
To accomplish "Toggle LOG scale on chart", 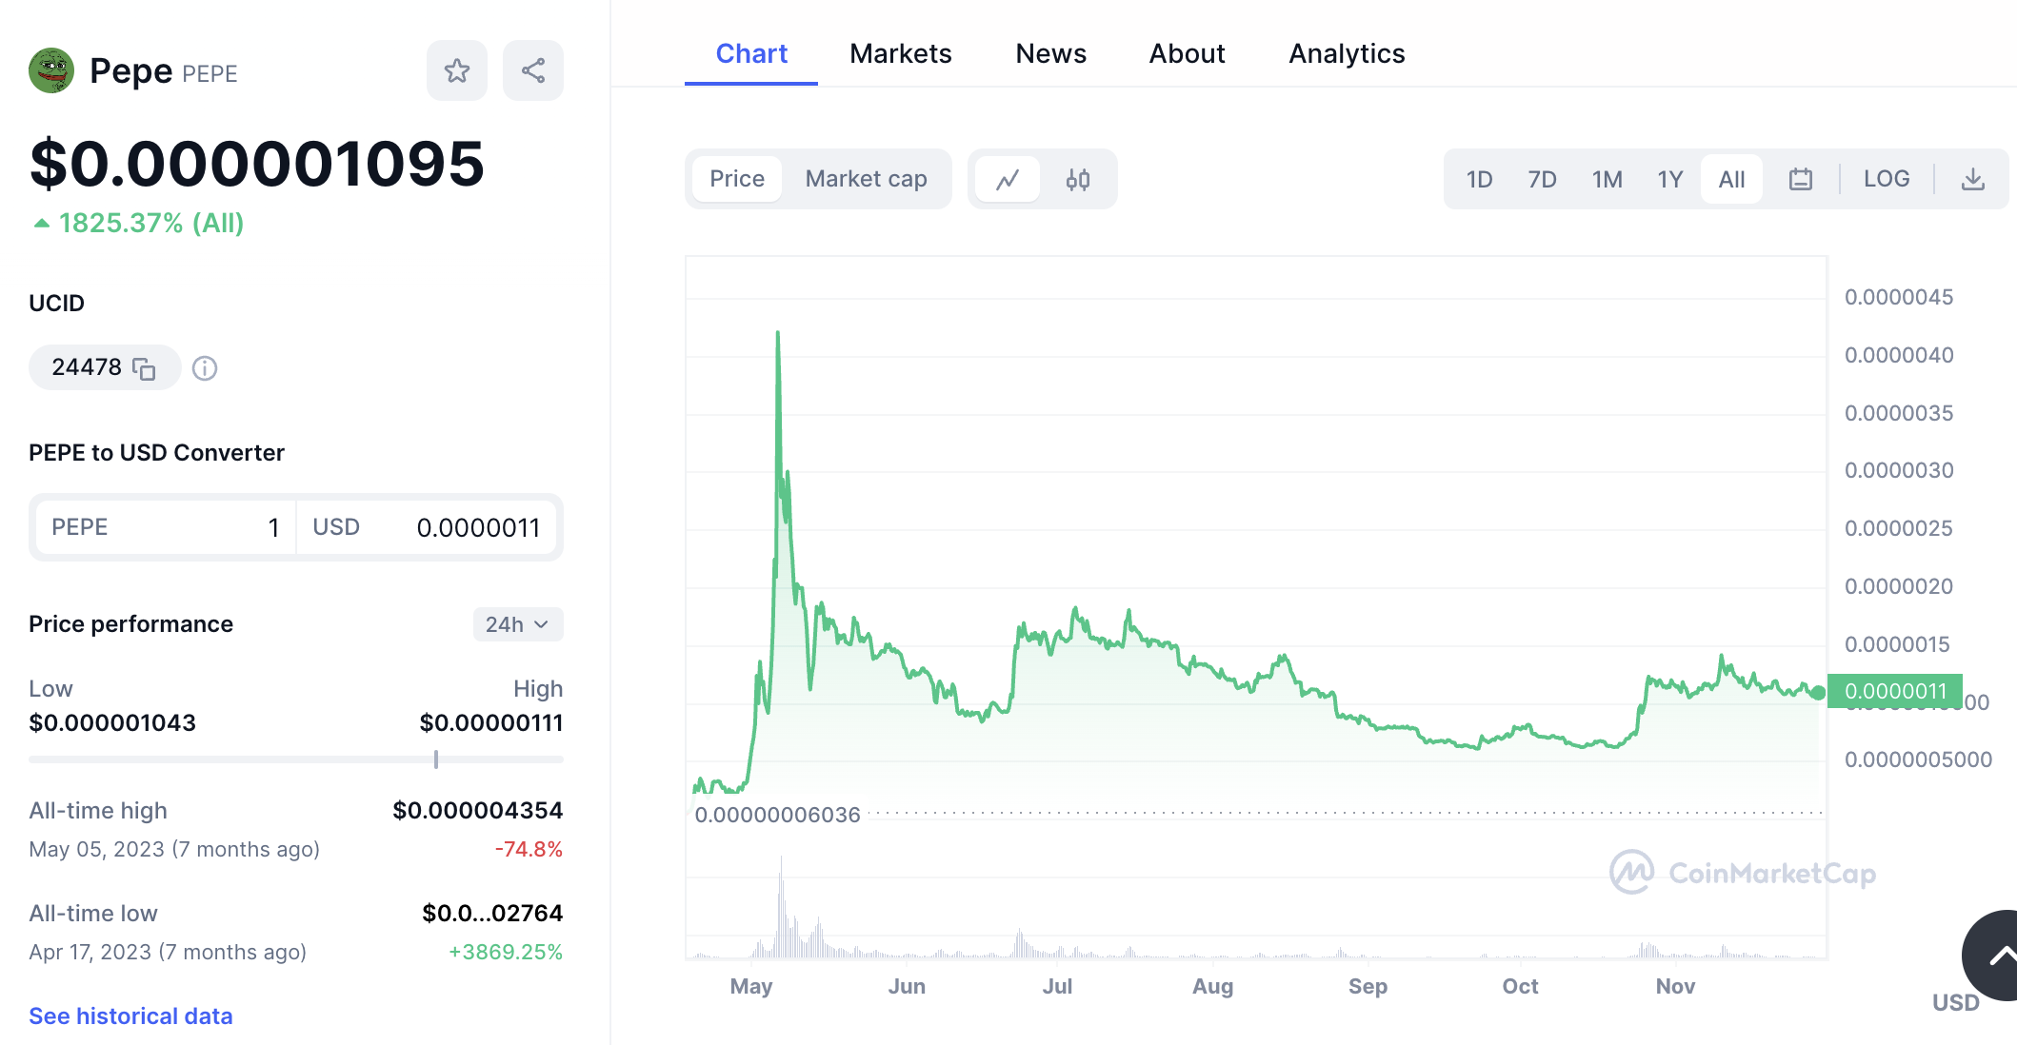I will (x=1886, y=179).
